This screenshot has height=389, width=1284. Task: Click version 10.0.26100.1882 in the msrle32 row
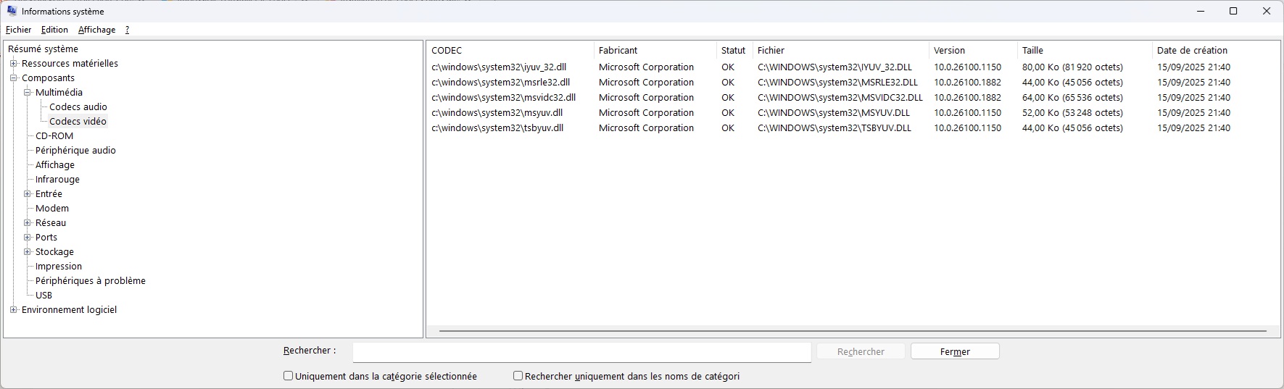967,82
